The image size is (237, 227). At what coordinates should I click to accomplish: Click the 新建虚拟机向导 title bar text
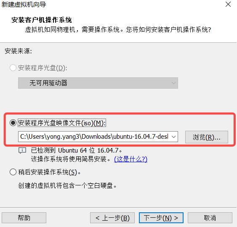pos(24,4)
